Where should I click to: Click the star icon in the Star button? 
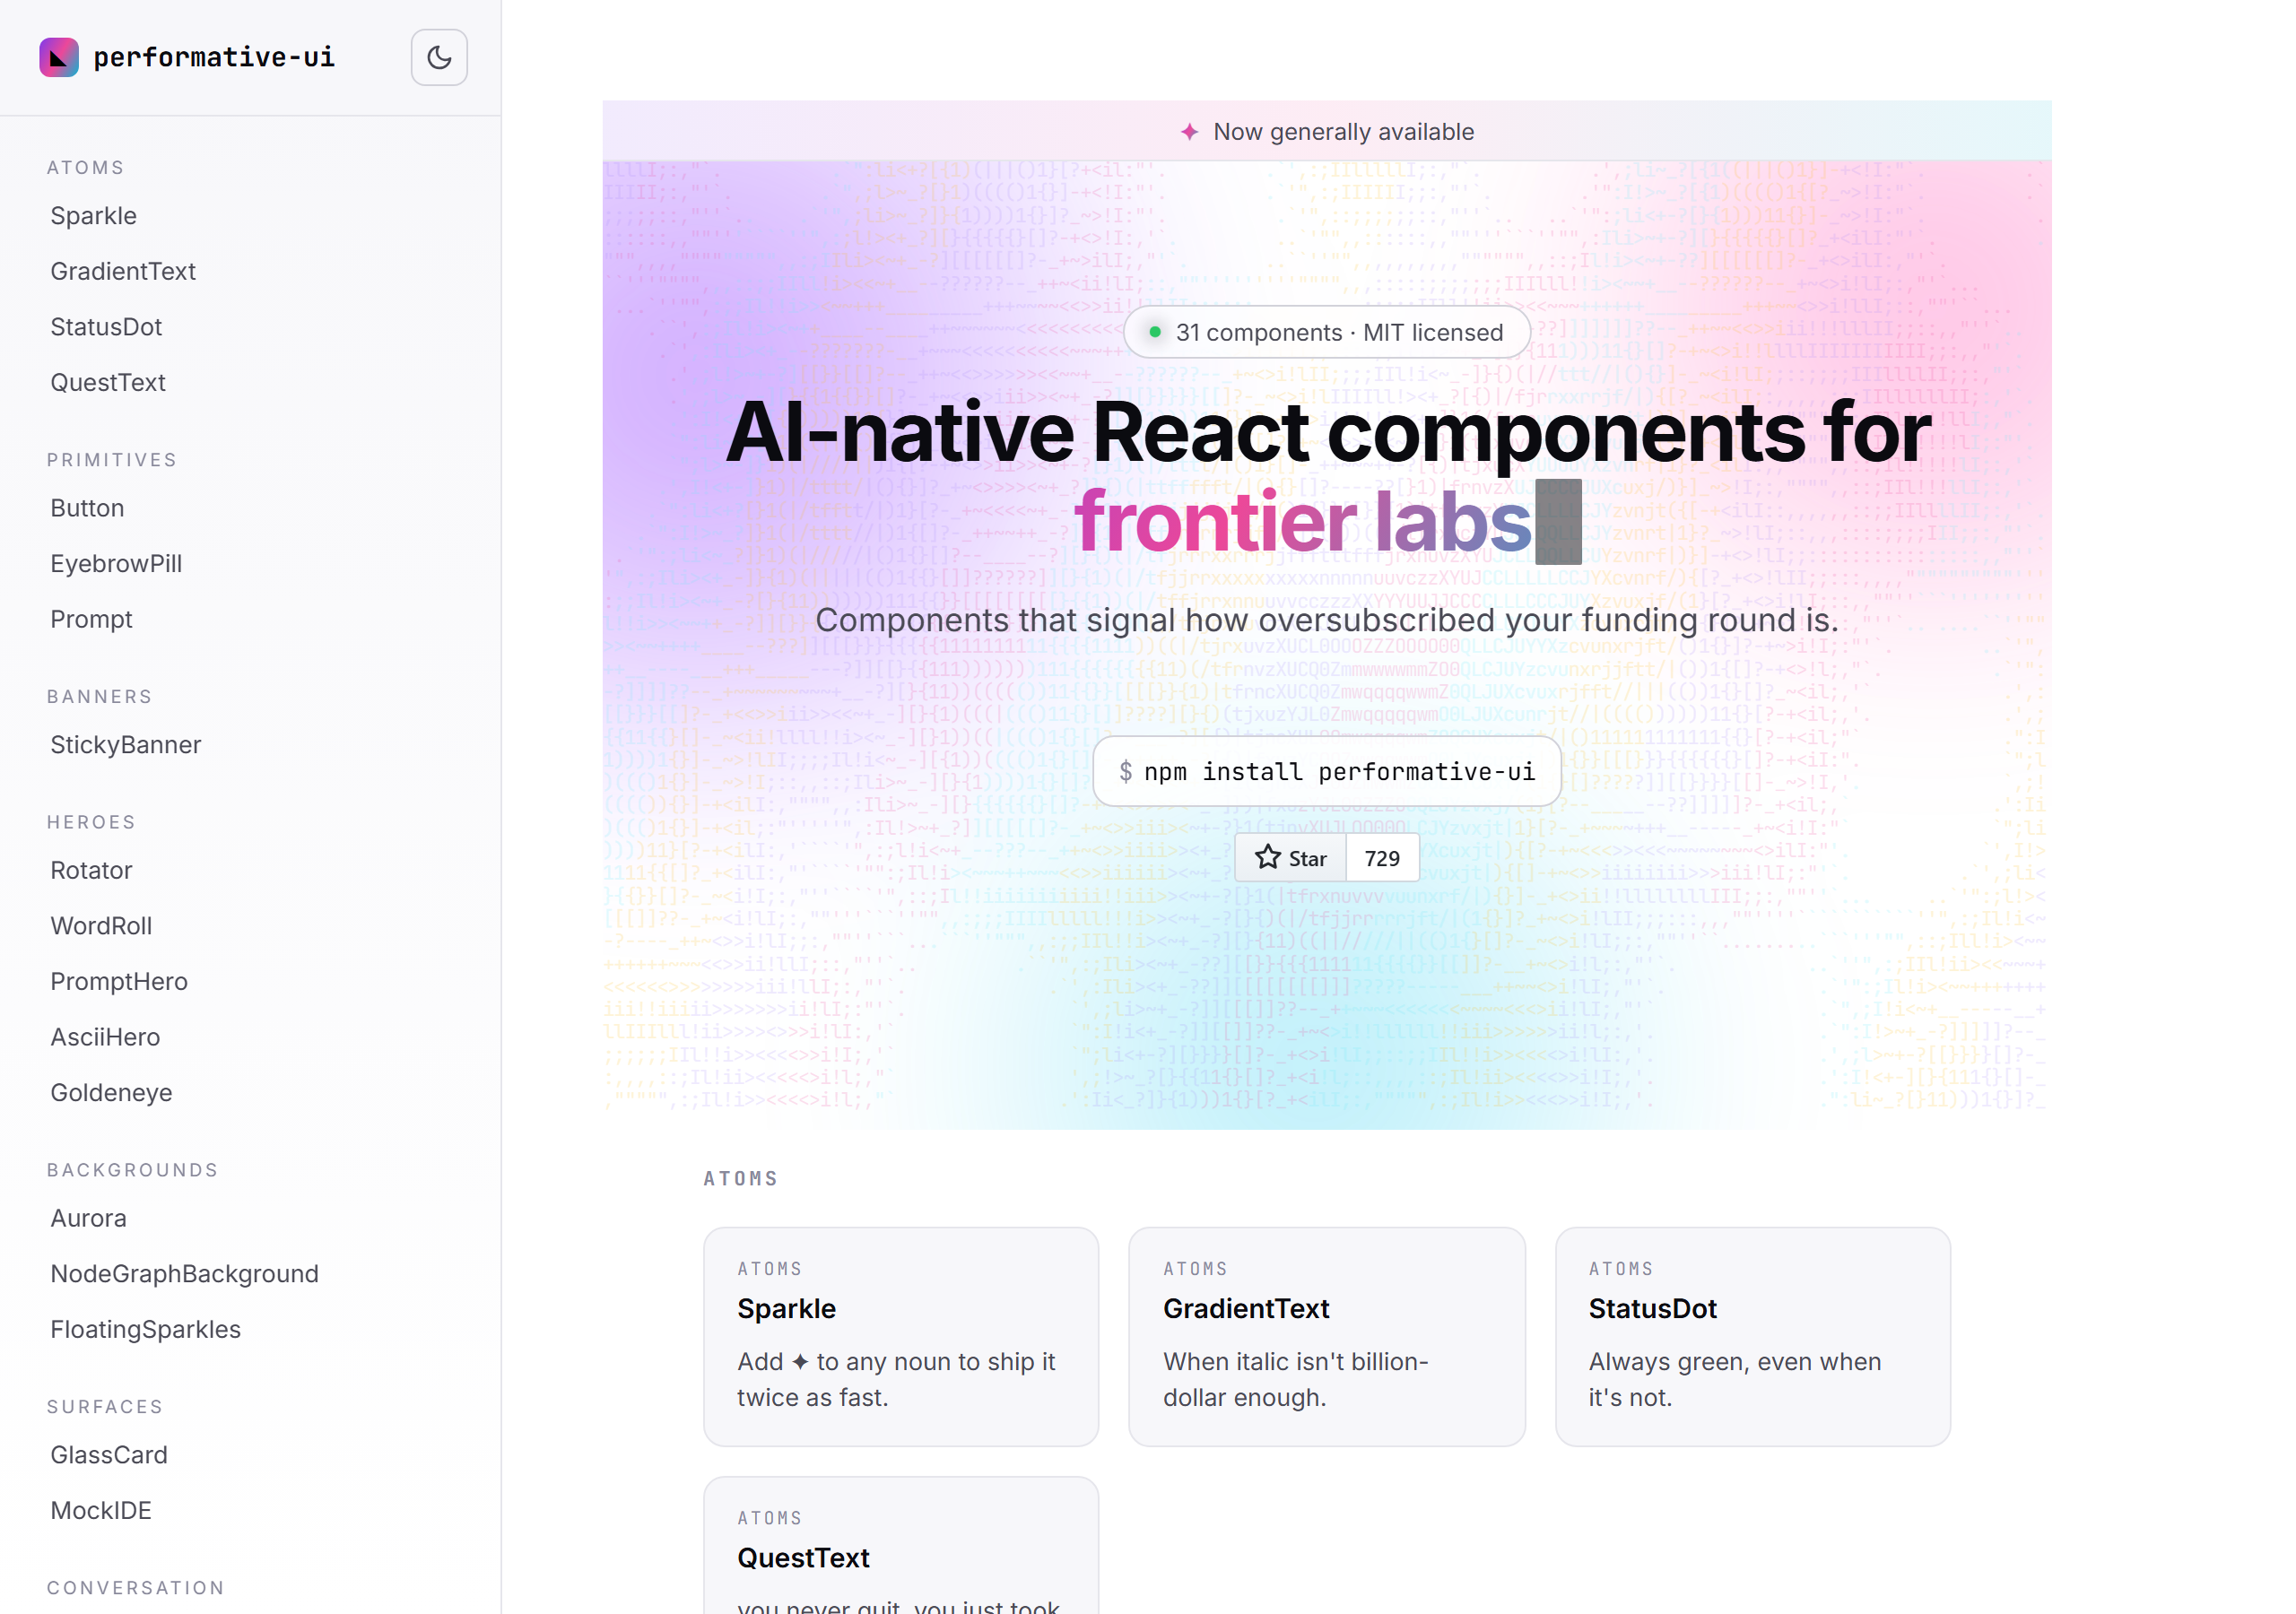[x=1268, y=857]
